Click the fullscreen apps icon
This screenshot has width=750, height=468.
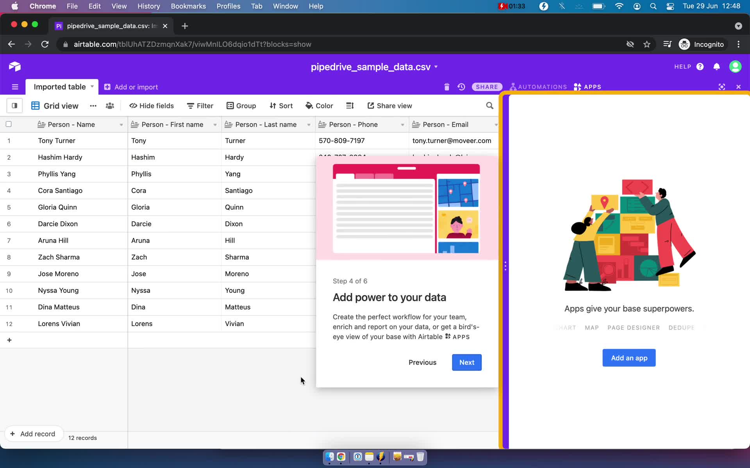722,87
